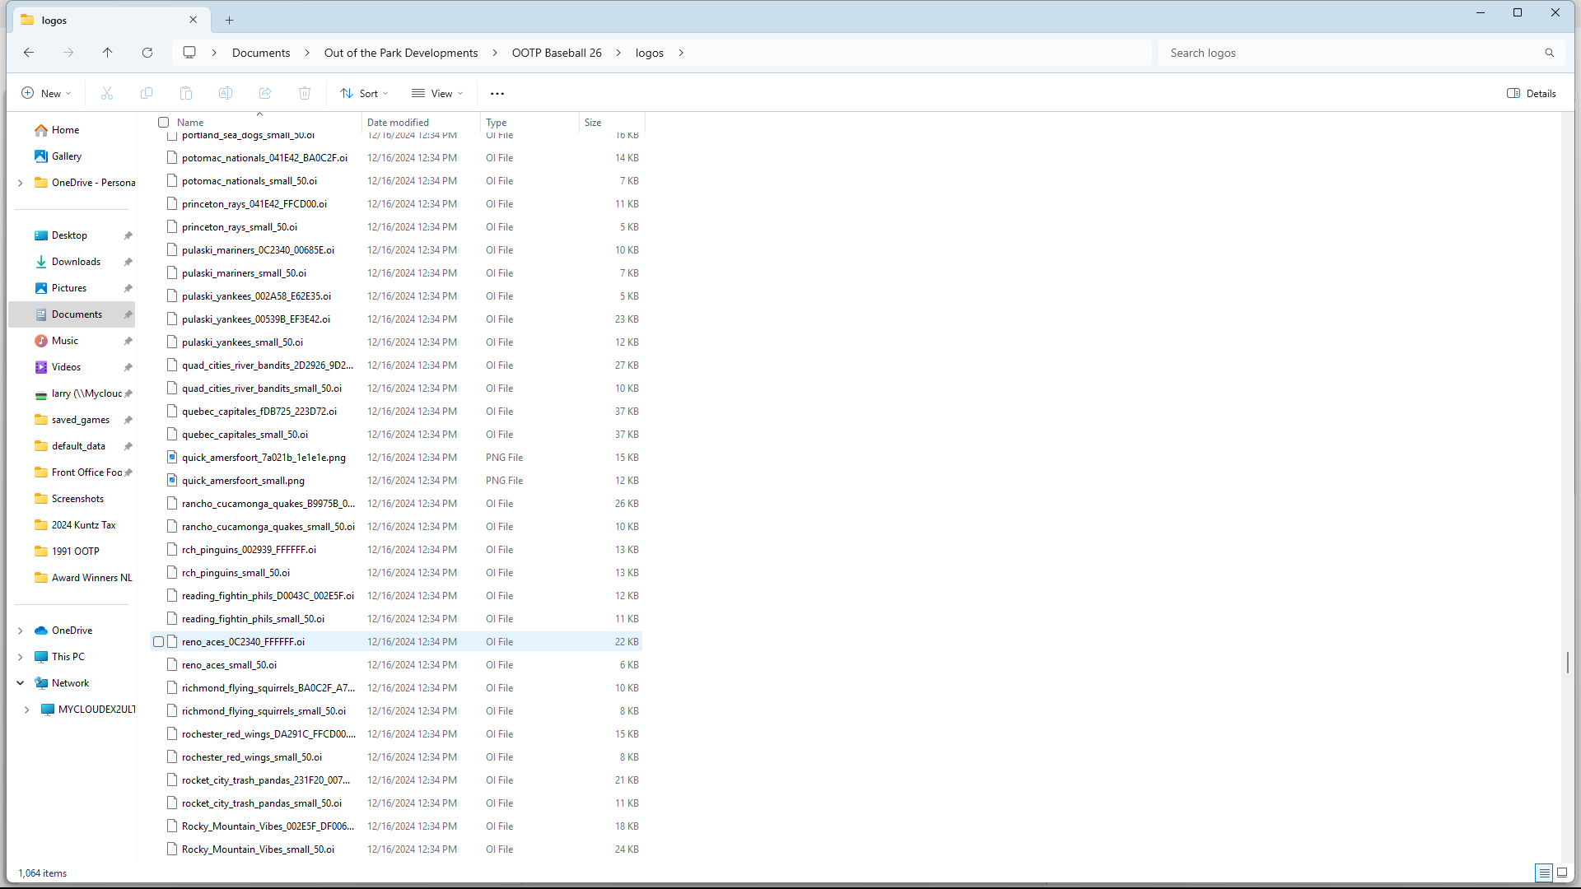
Task: Sort by Date modified column header
Action: pos(398,123)
